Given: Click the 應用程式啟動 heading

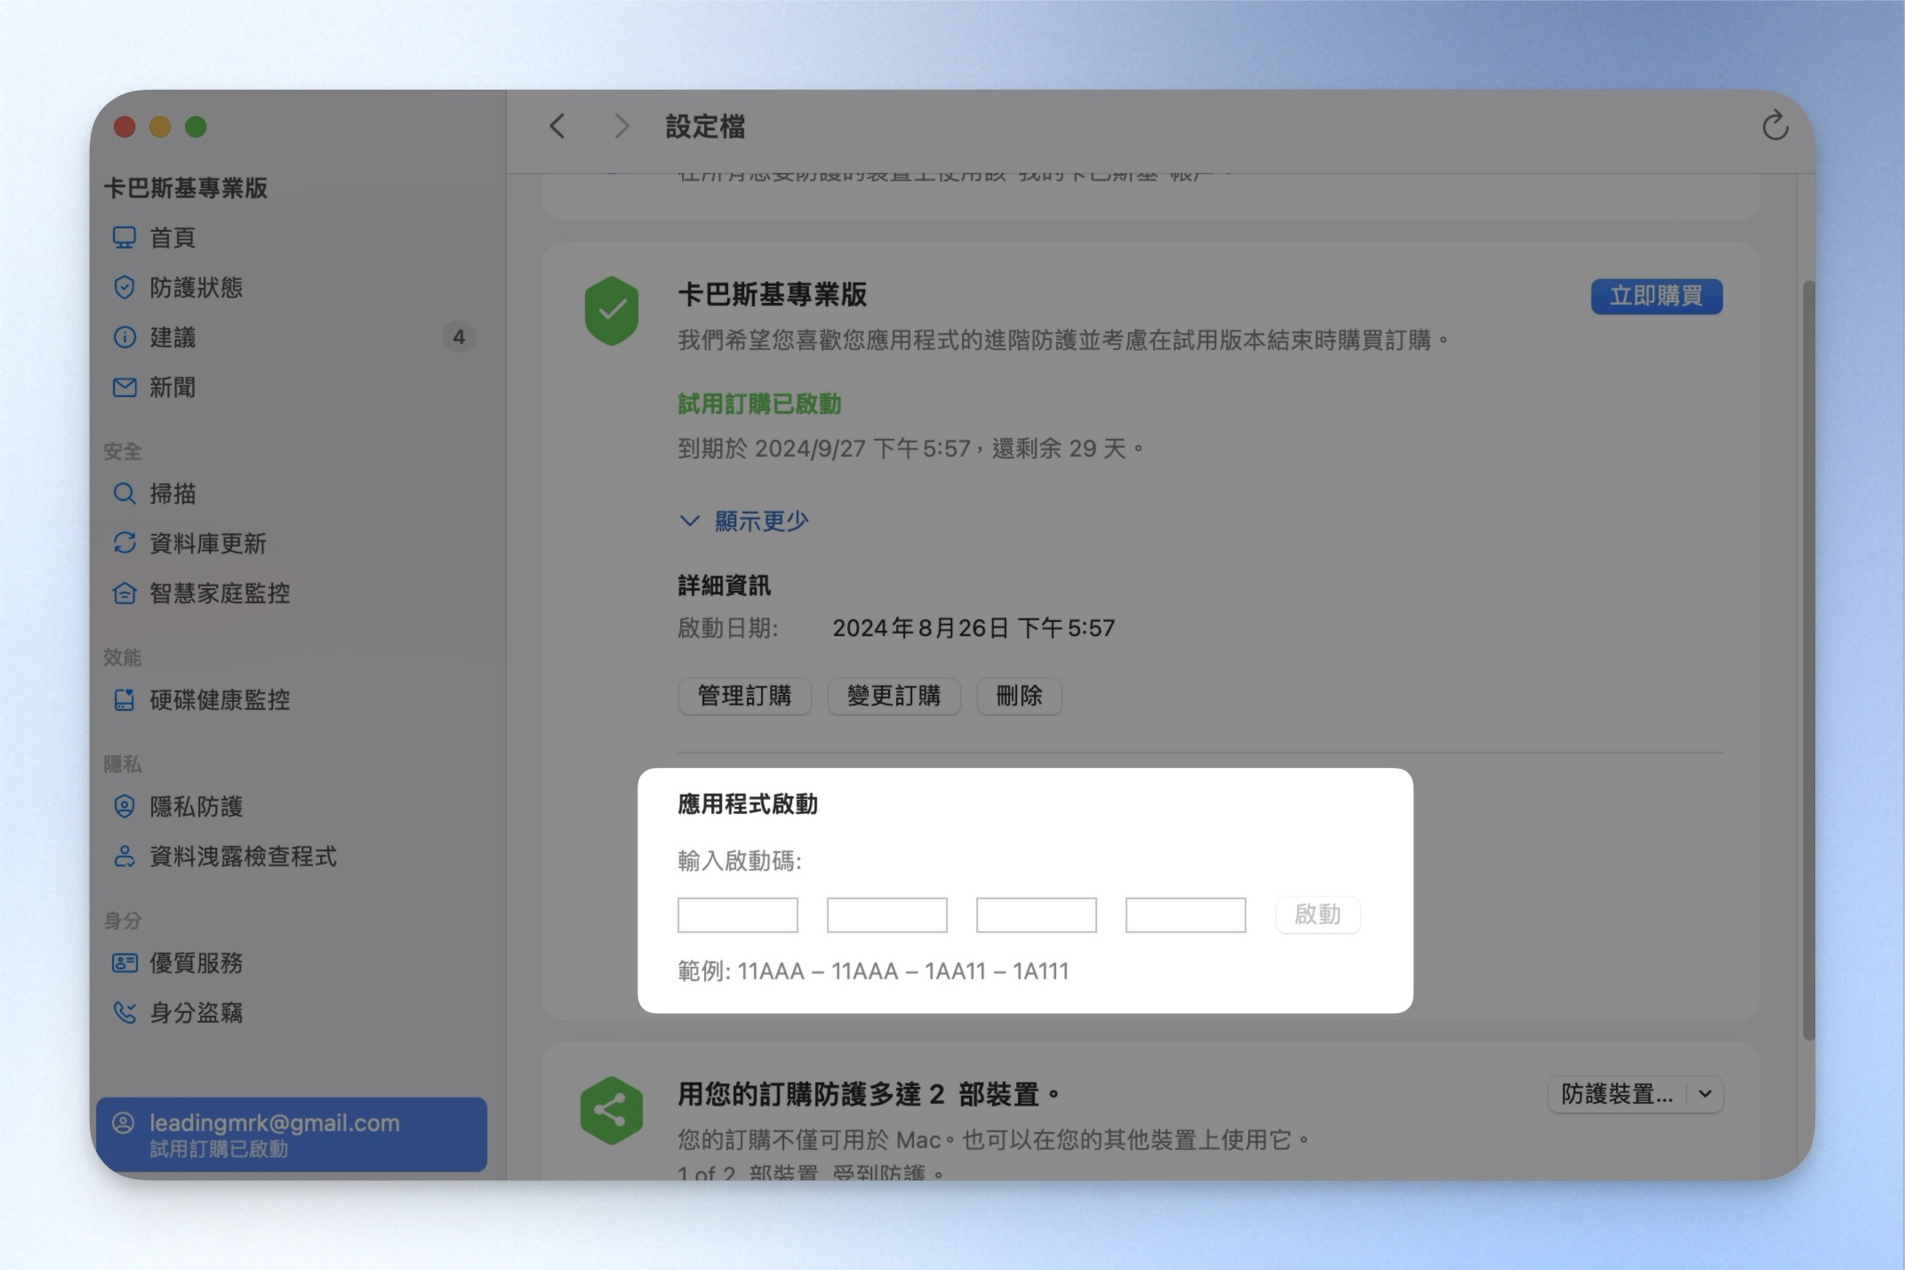Looking at the screenshot, I should [748, 804].
